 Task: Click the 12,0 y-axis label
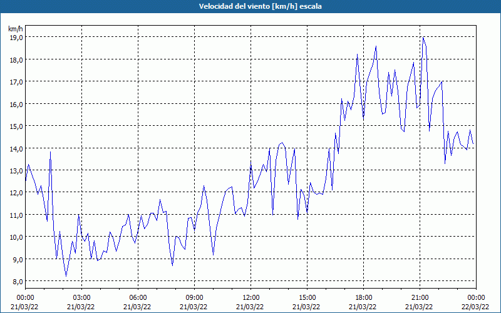[x=16, y=193]
